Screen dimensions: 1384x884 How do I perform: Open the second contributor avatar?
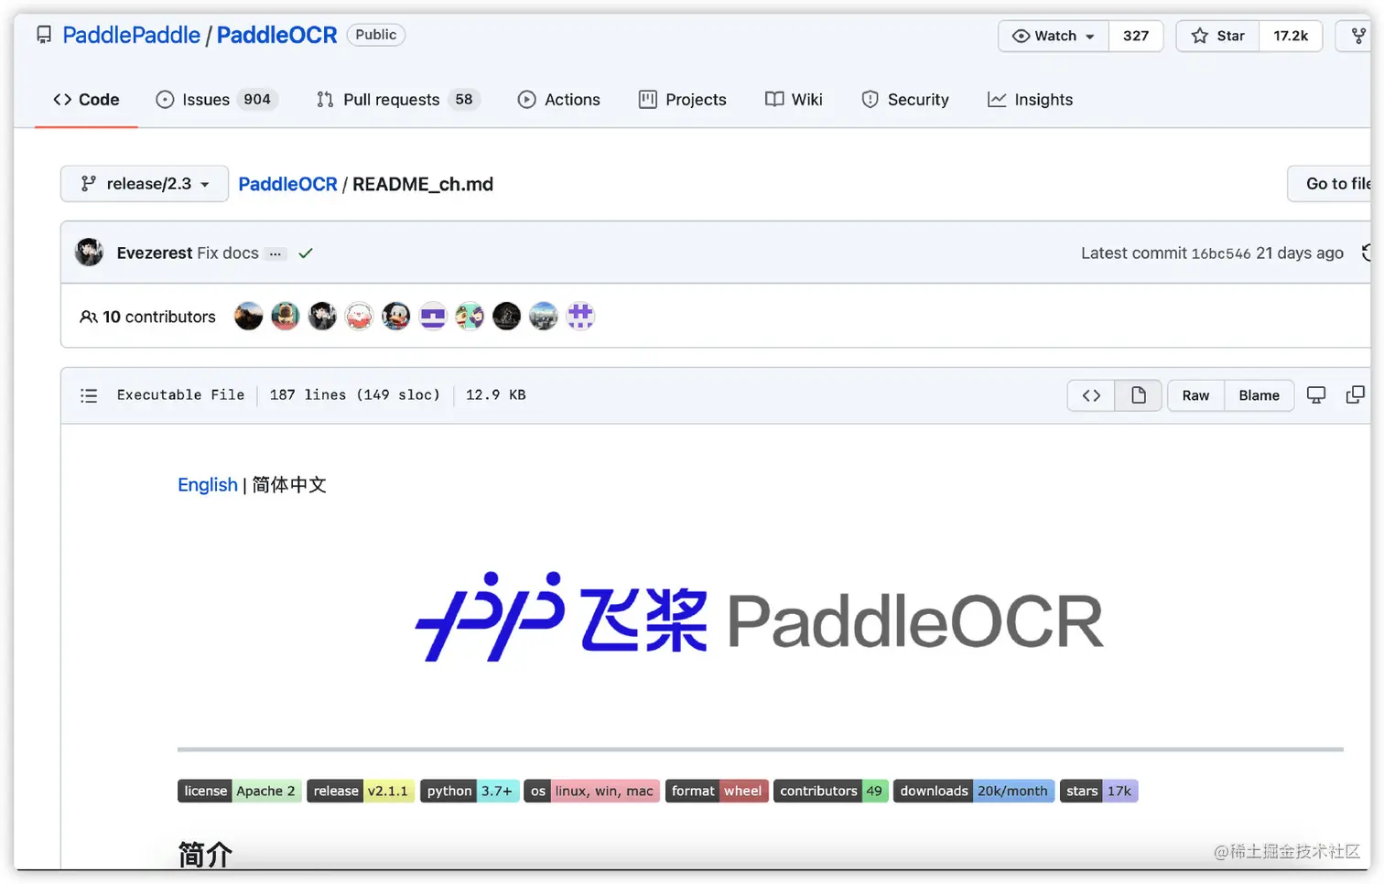coord(286,317)
